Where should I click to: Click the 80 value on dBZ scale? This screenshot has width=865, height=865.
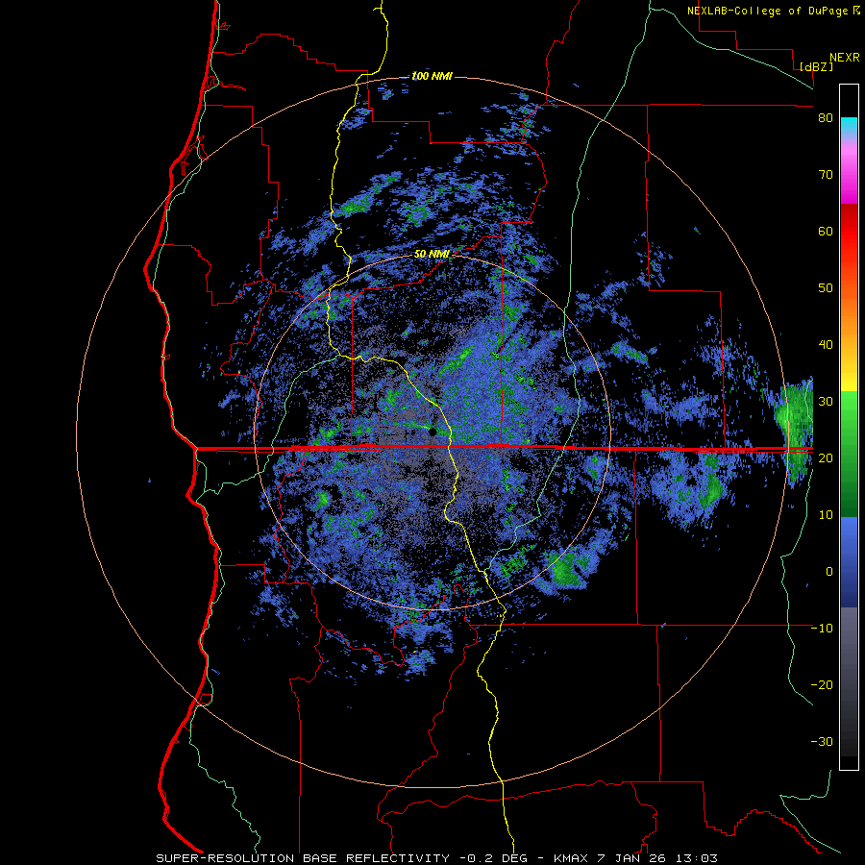pyautogui.click(x=826, y=118)
